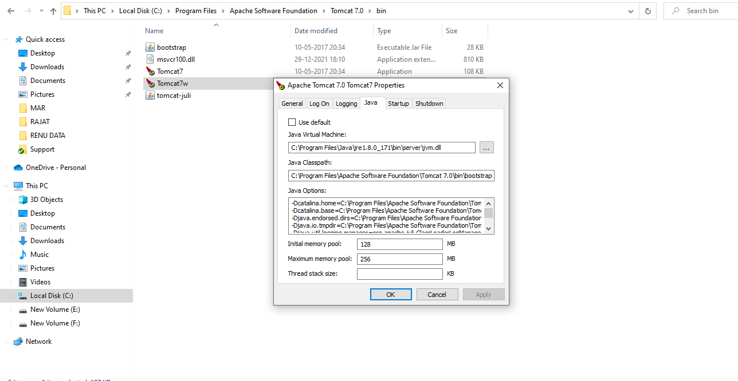Click the tomcat-juli jar file icon

[x=150, y=96]
